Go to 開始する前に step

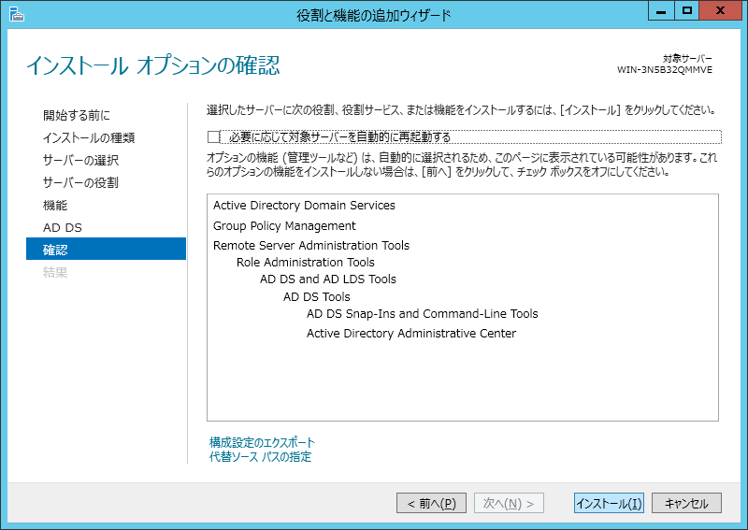[77, 115]
